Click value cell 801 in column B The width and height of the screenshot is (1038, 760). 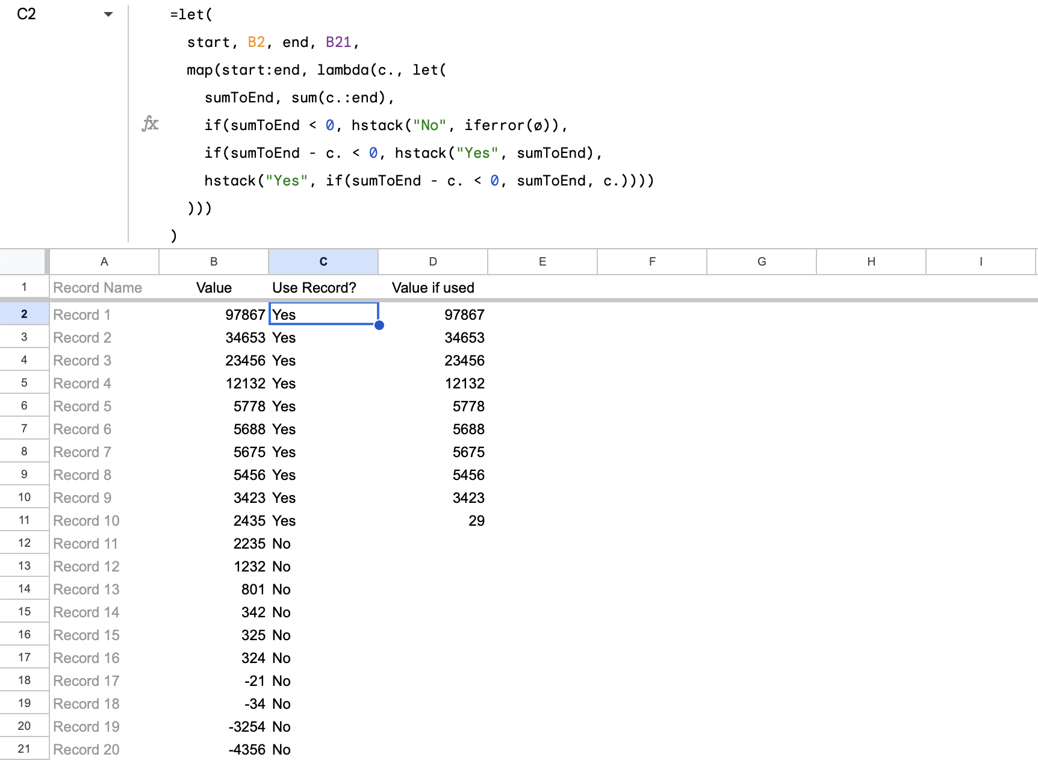coord(214,589)
